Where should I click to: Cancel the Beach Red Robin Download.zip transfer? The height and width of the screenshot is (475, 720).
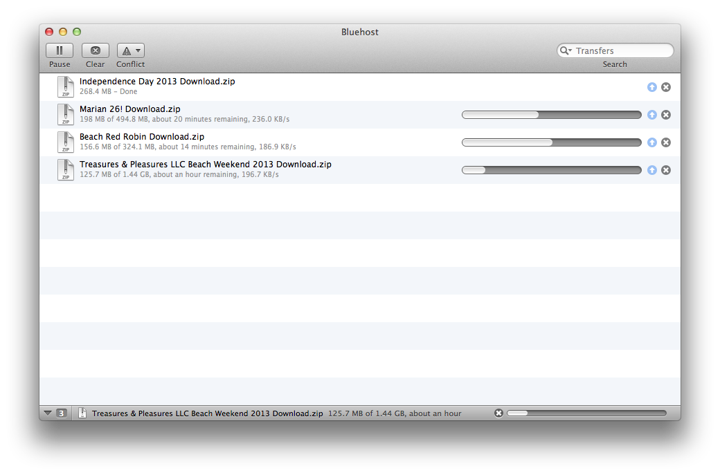click(x=666, y=142)
